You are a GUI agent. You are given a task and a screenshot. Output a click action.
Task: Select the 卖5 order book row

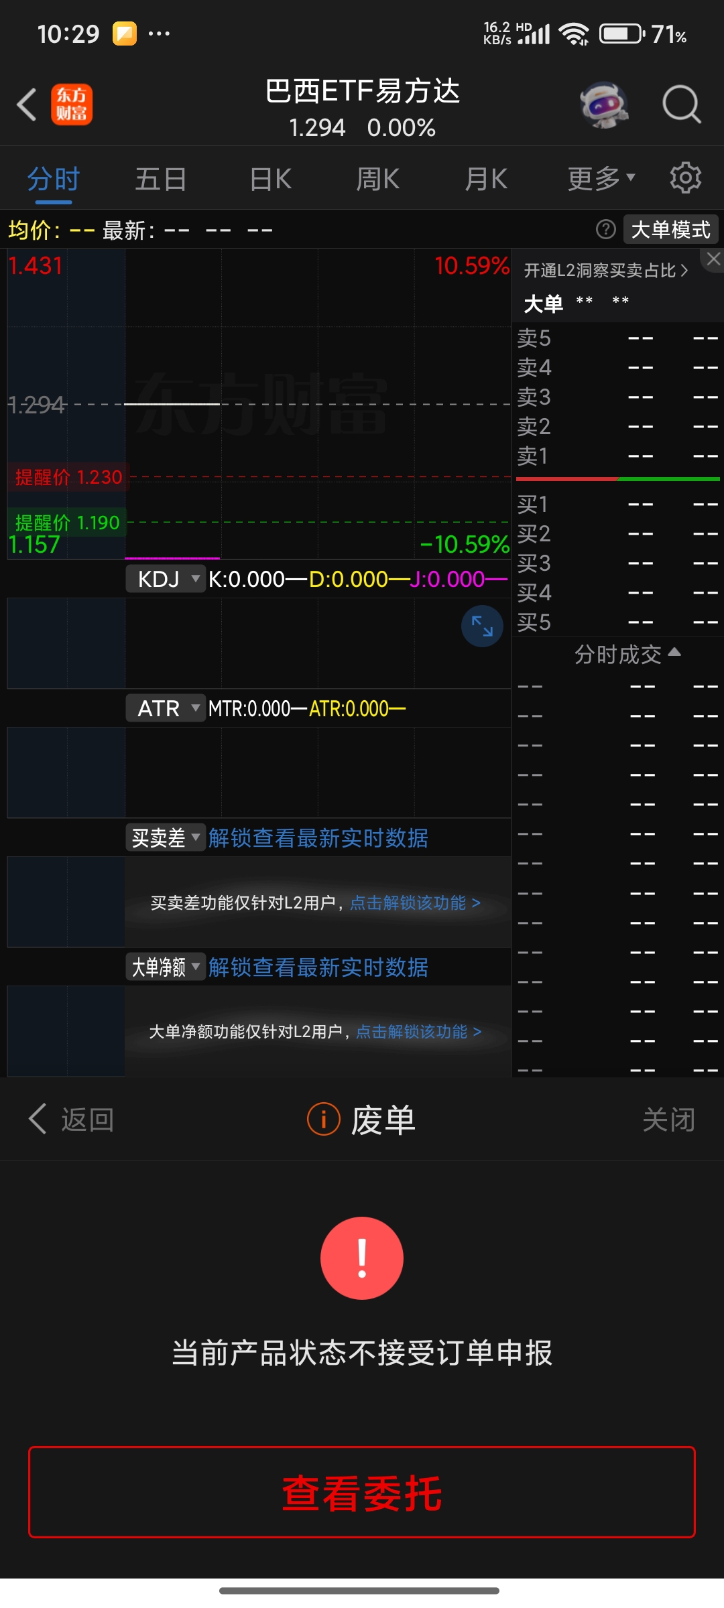[618, 338]
